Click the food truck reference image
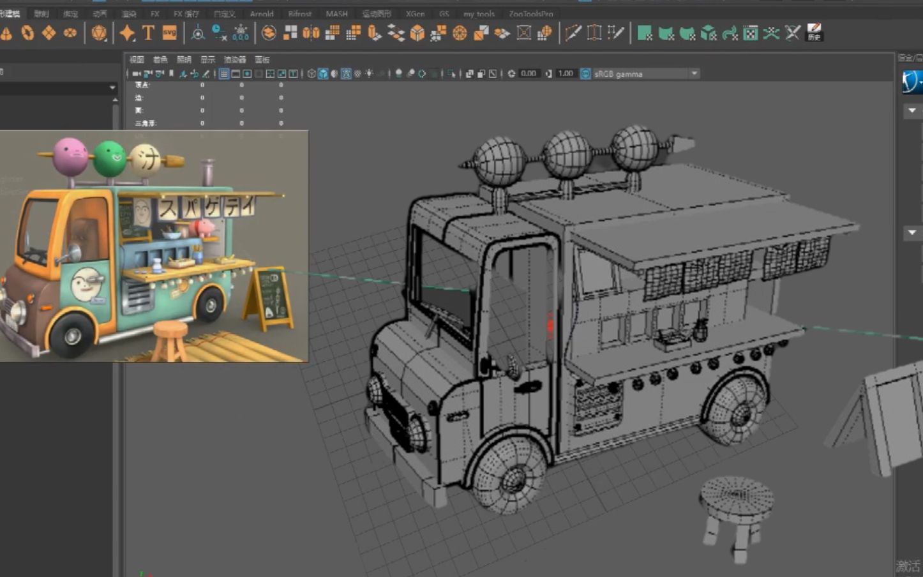 click(x=153, y=246)
